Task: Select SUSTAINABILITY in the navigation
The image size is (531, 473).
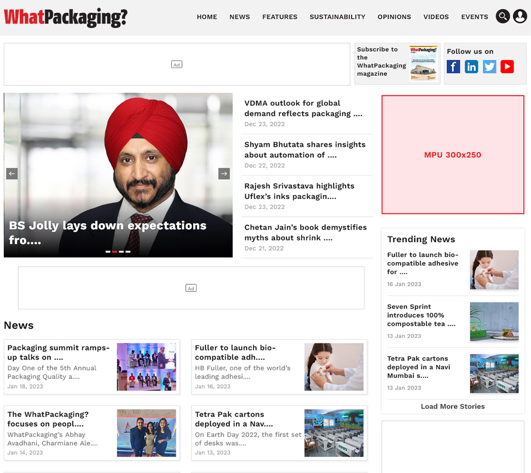Action: click(x=337, y=17)
